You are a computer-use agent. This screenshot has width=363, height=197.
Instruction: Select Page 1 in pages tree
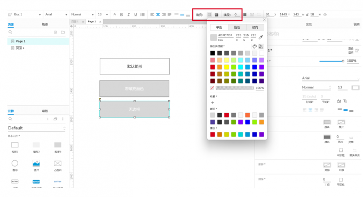click(x=38, y=41)
